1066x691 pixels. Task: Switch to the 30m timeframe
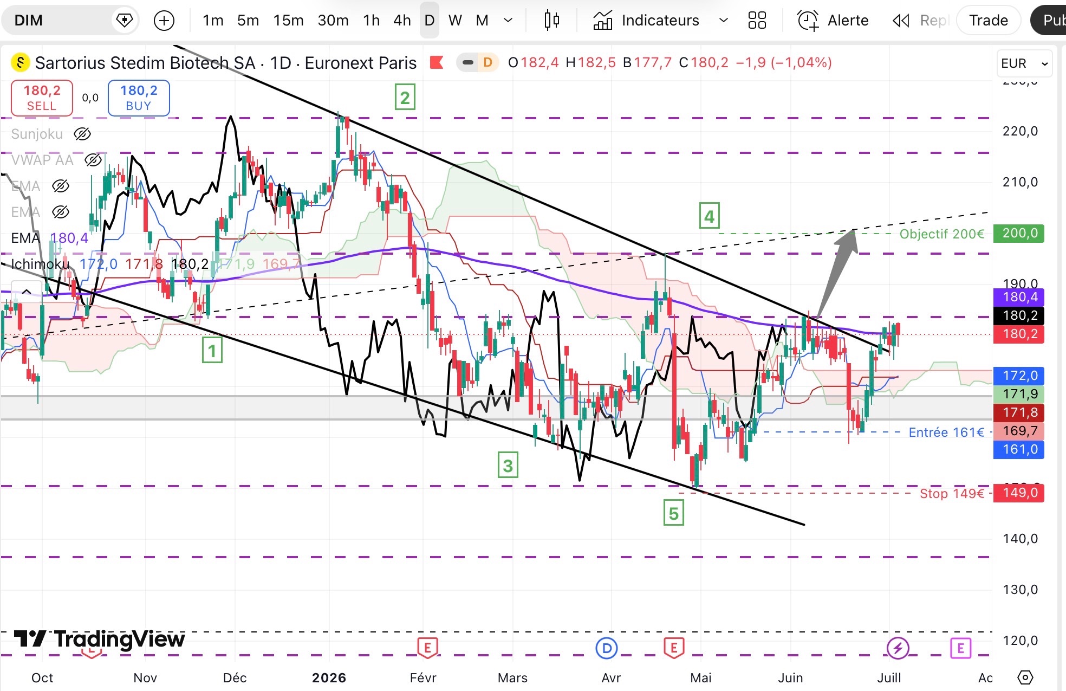[333, 21]
